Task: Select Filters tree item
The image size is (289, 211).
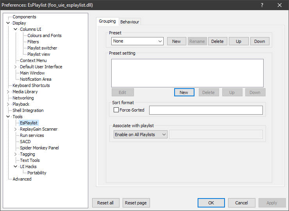Action: pyautogui.click(x=33, y=42)
